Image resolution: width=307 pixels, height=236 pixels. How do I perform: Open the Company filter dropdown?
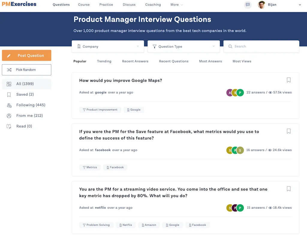108,46
